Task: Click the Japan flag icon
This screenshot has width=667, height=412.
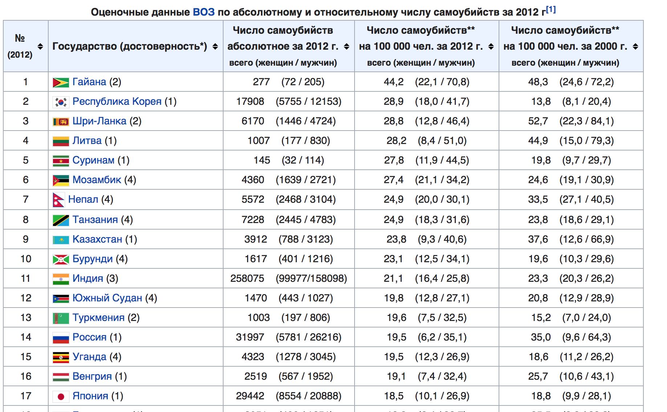Action: 61,396
